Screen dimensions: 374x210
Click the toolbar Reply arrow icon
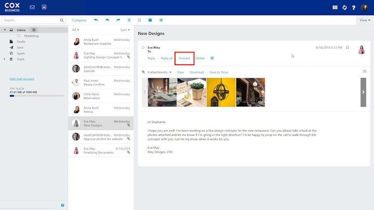pos(96,20)
